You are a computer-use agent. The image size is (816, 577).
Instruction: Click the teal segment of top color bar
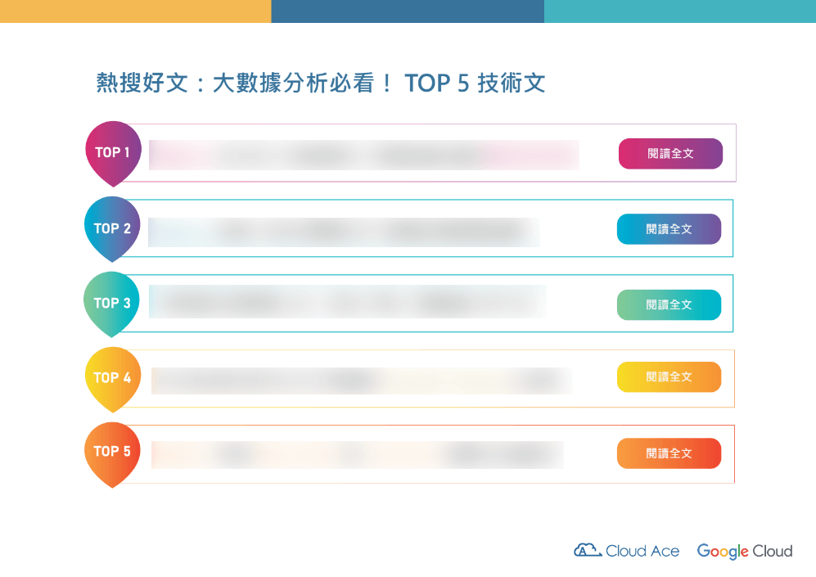click(x=679, y=11)
